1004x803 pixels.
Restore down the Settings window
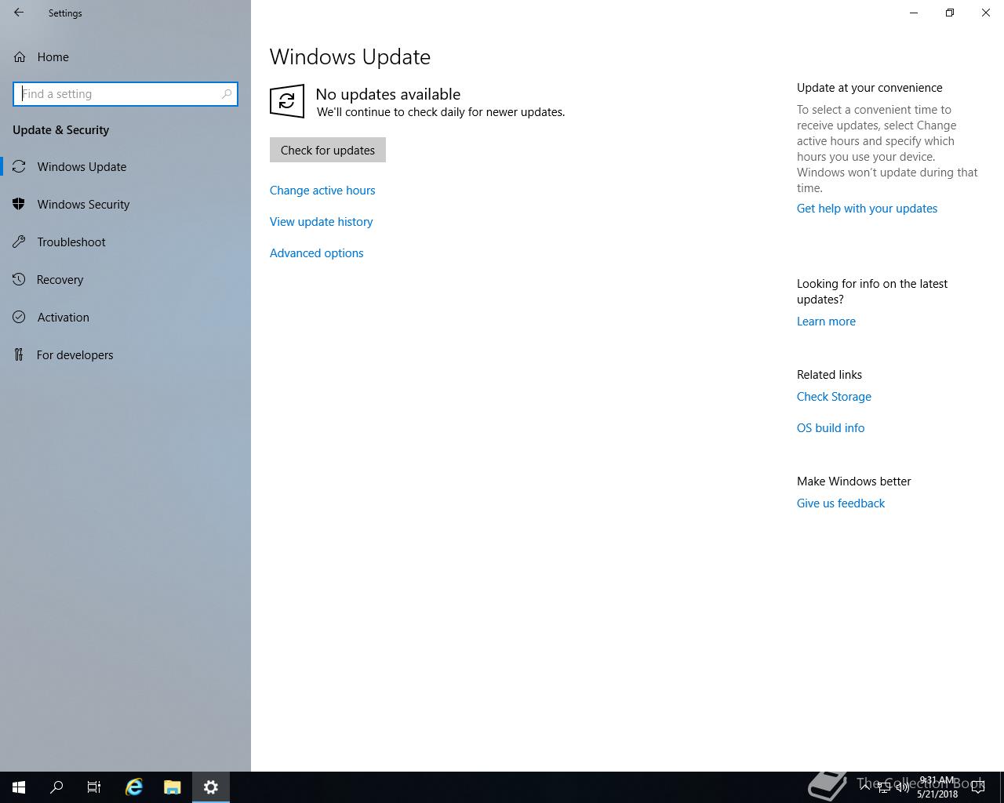[950, 13]
